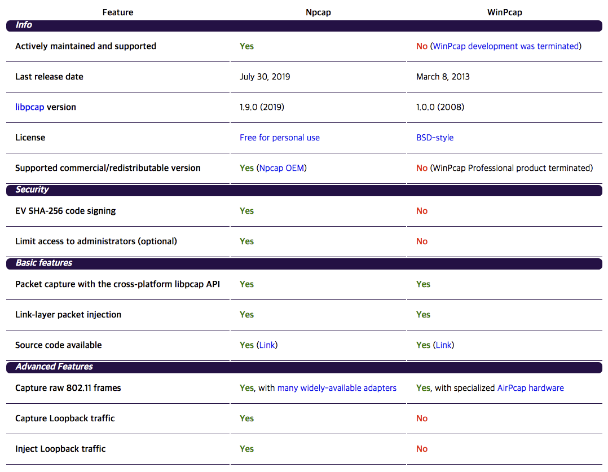Click 'EV SHA-256 code signing' label
Screen dimensions: 608x472
coord(65,211)
